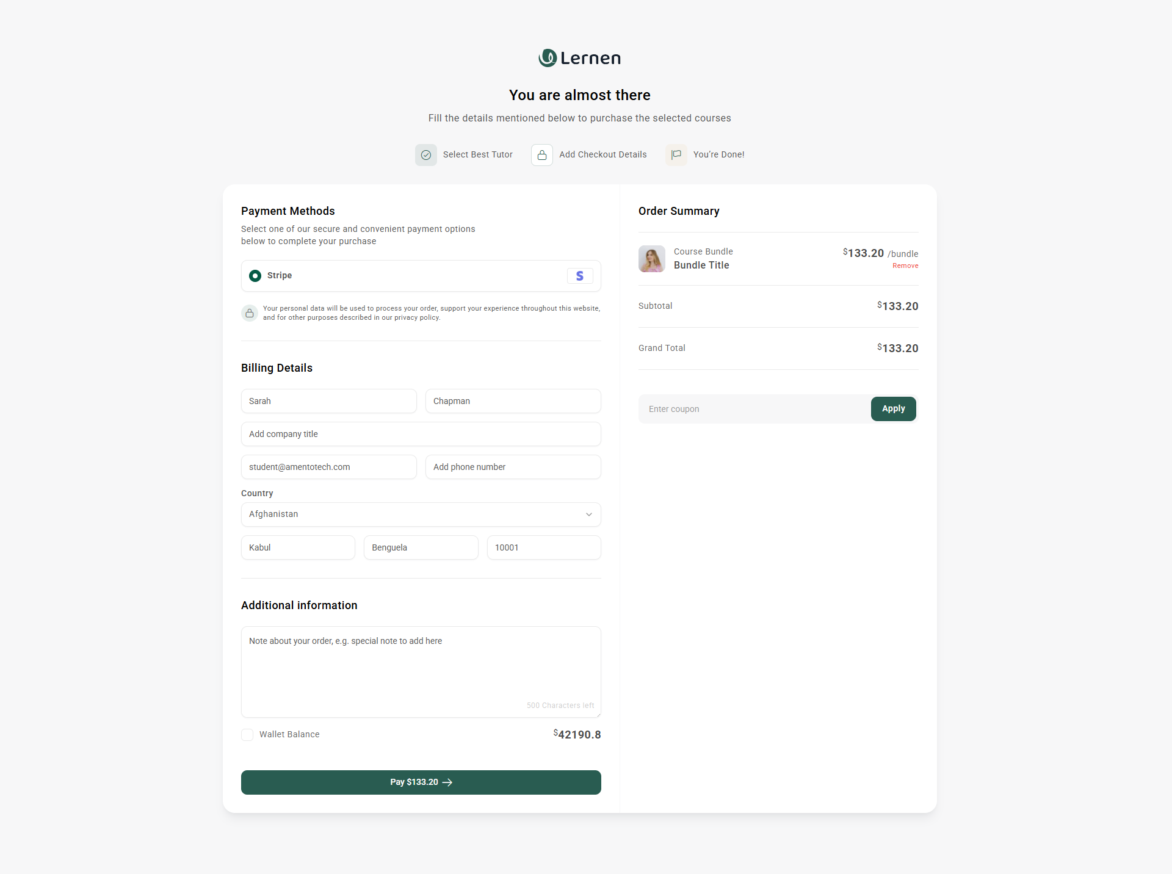Click the Add company title field
The image size is (1172, 874).
[421, 434]
